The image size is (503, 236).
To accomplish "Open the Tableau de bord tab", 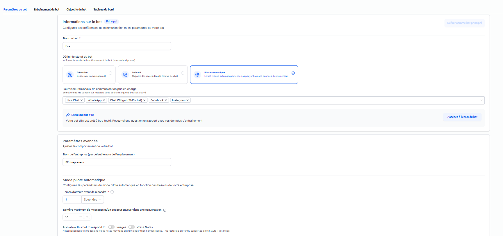I will coord(104,10).
